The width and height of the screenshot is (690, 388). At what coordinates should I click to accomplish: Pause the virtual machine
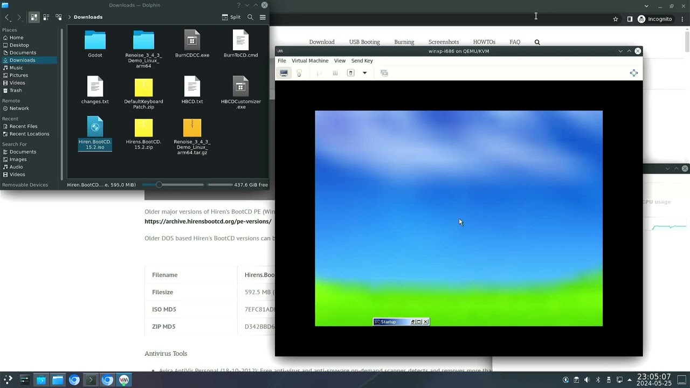[335, 73]
